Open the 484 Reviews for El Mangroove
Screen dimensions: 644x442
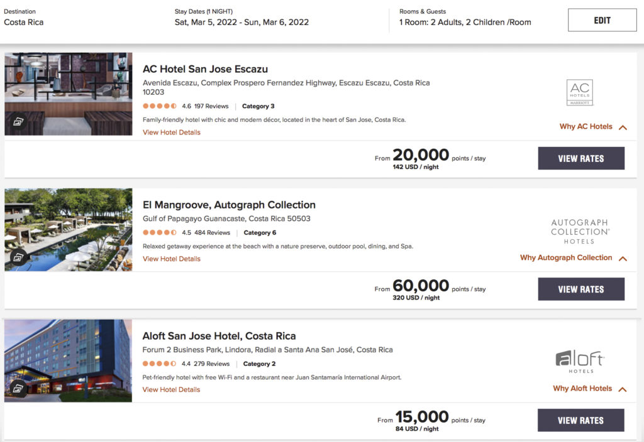(212, 233)
